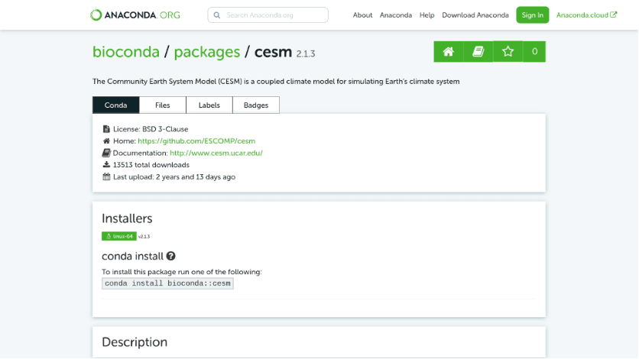This screenshot has height=359, width=639.
Task: Click the version 2.1.3 next to cesm
Action: tap(306, 53)
